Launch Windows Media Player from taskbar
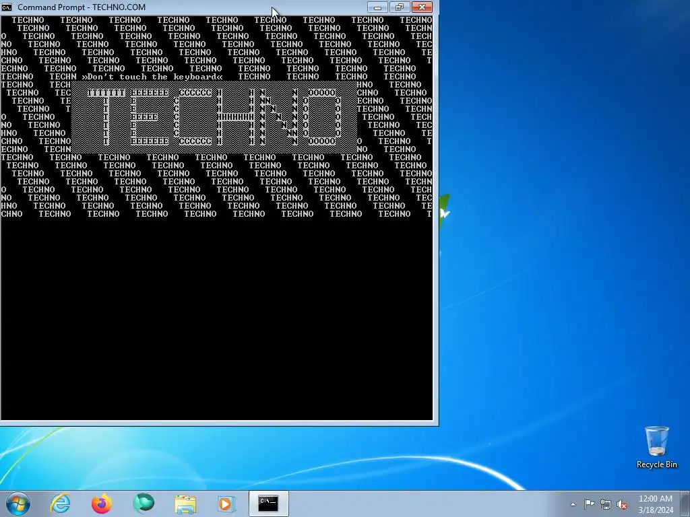Viewport: 690px width, 517px height. tap(226, 504)
